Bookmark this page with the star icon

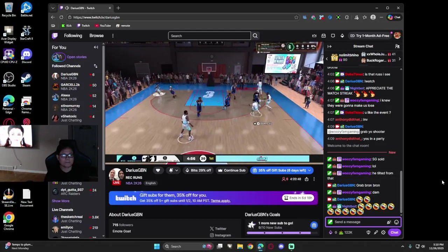[296, 17]
